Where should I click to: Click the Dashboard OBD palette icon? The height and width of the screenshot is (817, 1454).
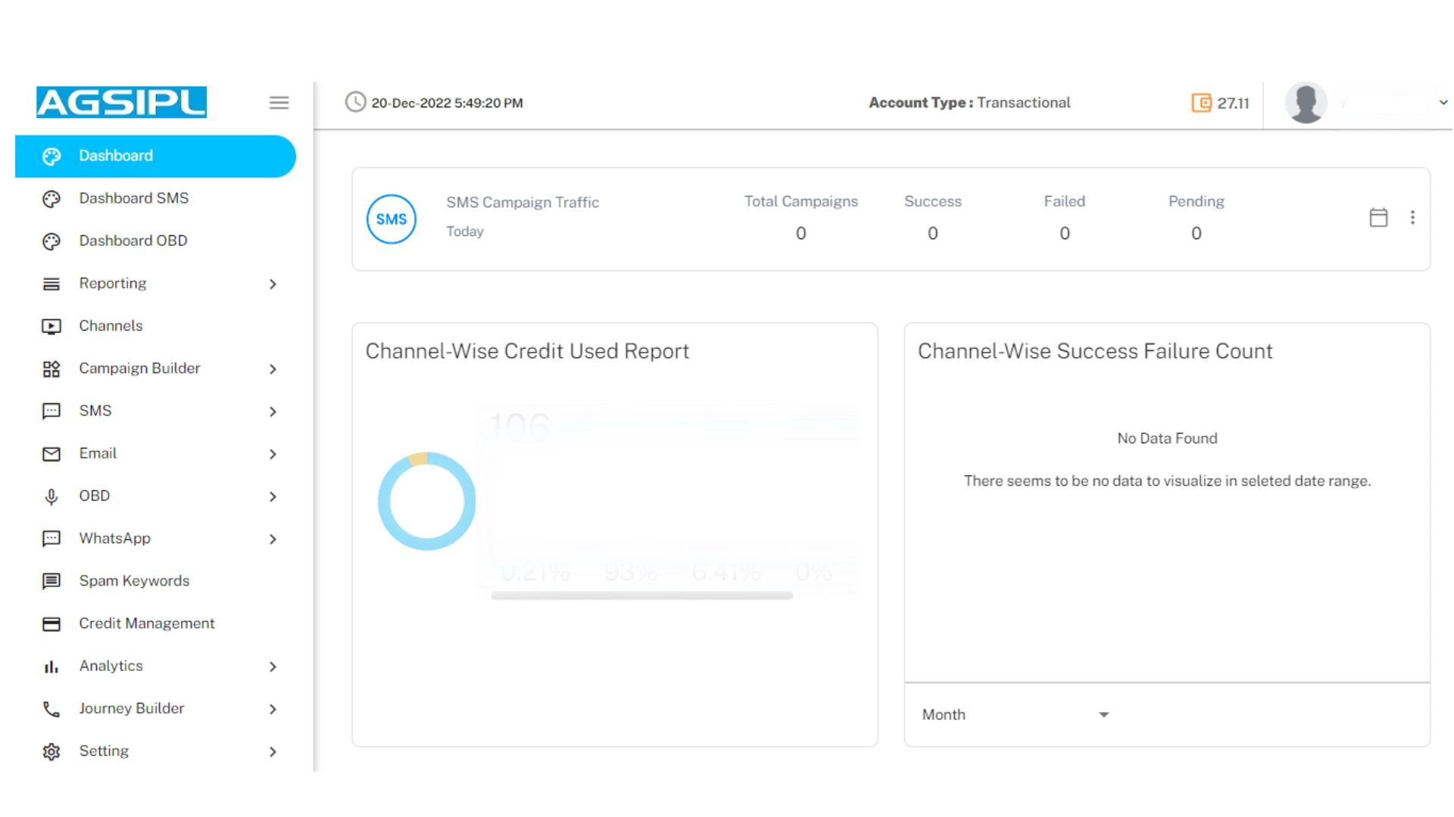pos(51,241)
